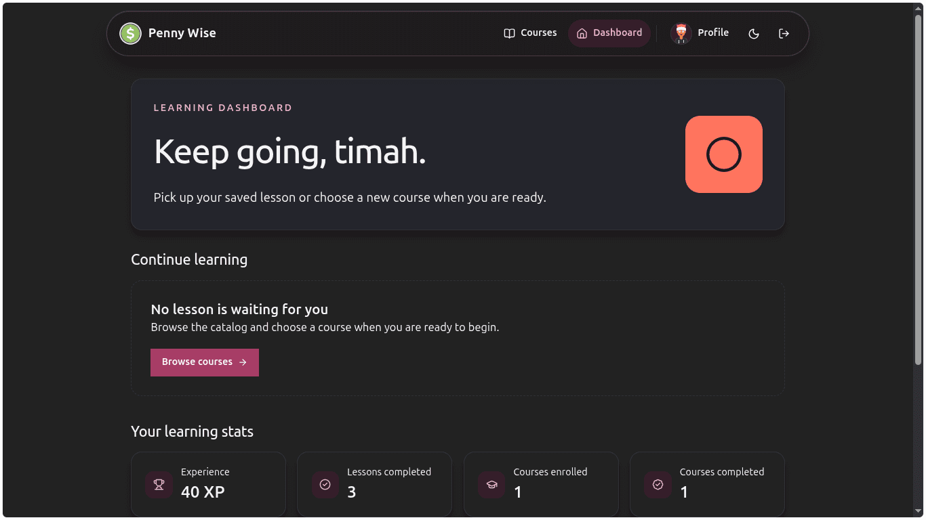Log out using the exit arrow icon

tap(784, 33)
